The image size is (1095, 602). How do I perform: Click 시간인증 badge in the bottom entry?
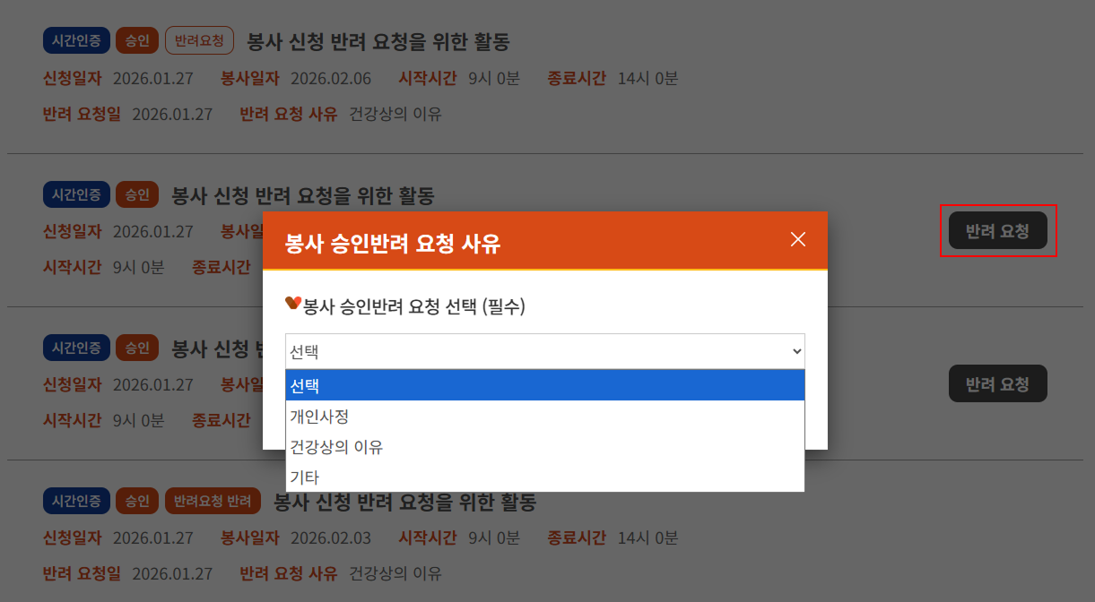[76, 501]
